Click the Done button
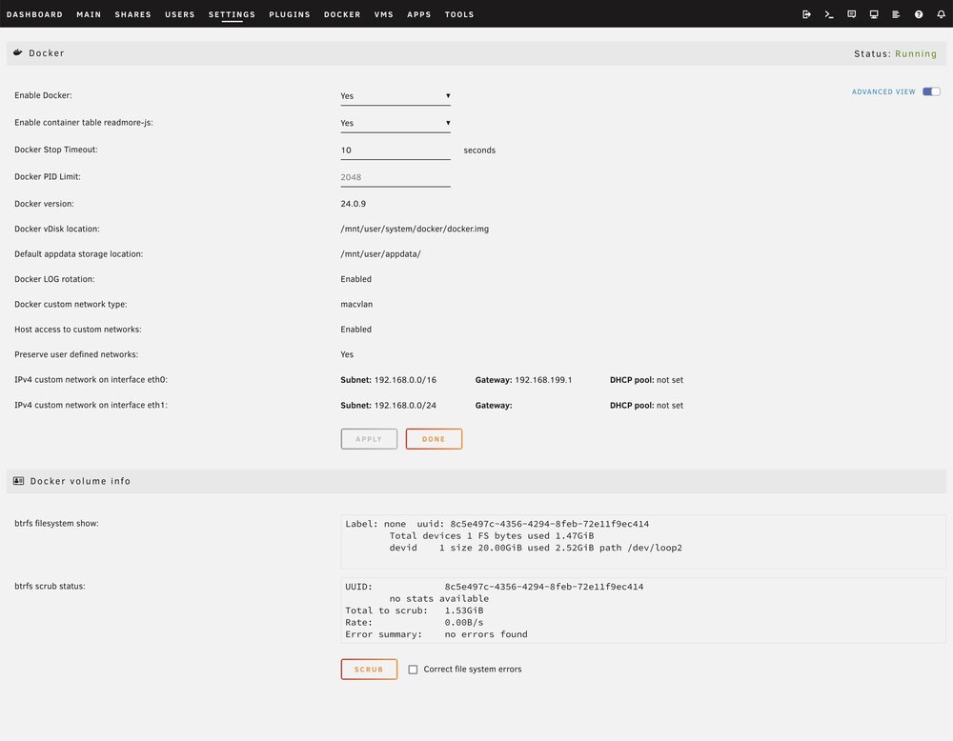Viewport: 953px width, 741px height. pyautogui.click(x=434, y=439)
